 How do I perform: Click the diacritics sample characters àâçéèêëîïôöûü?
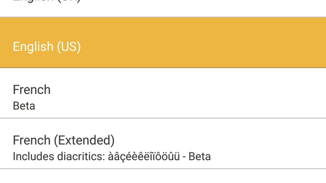click(x=144, y=156)
